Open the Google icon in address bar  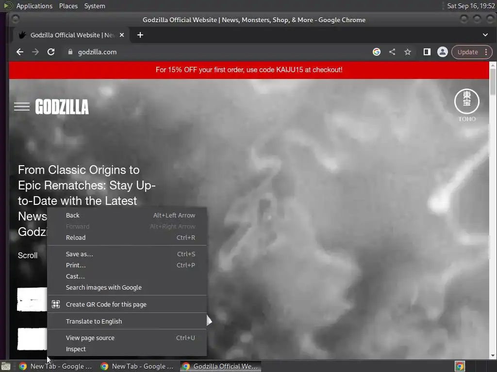[x=377, y=52]
